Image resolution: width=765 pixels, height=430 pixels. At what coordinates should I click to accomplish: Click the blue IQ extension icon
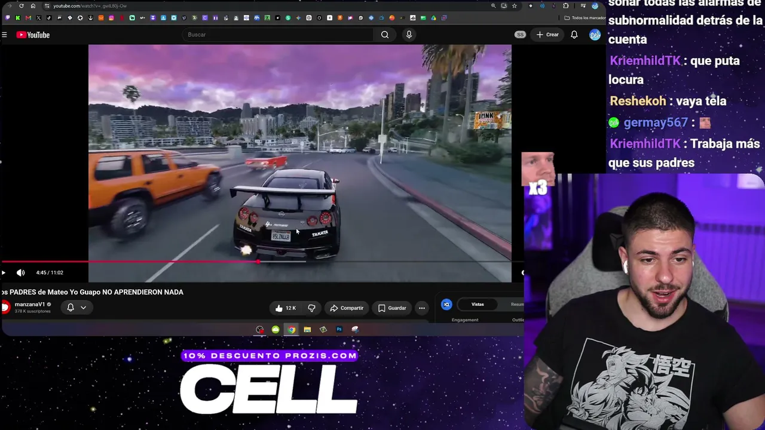pyautogui.click(x=446, y=305)
